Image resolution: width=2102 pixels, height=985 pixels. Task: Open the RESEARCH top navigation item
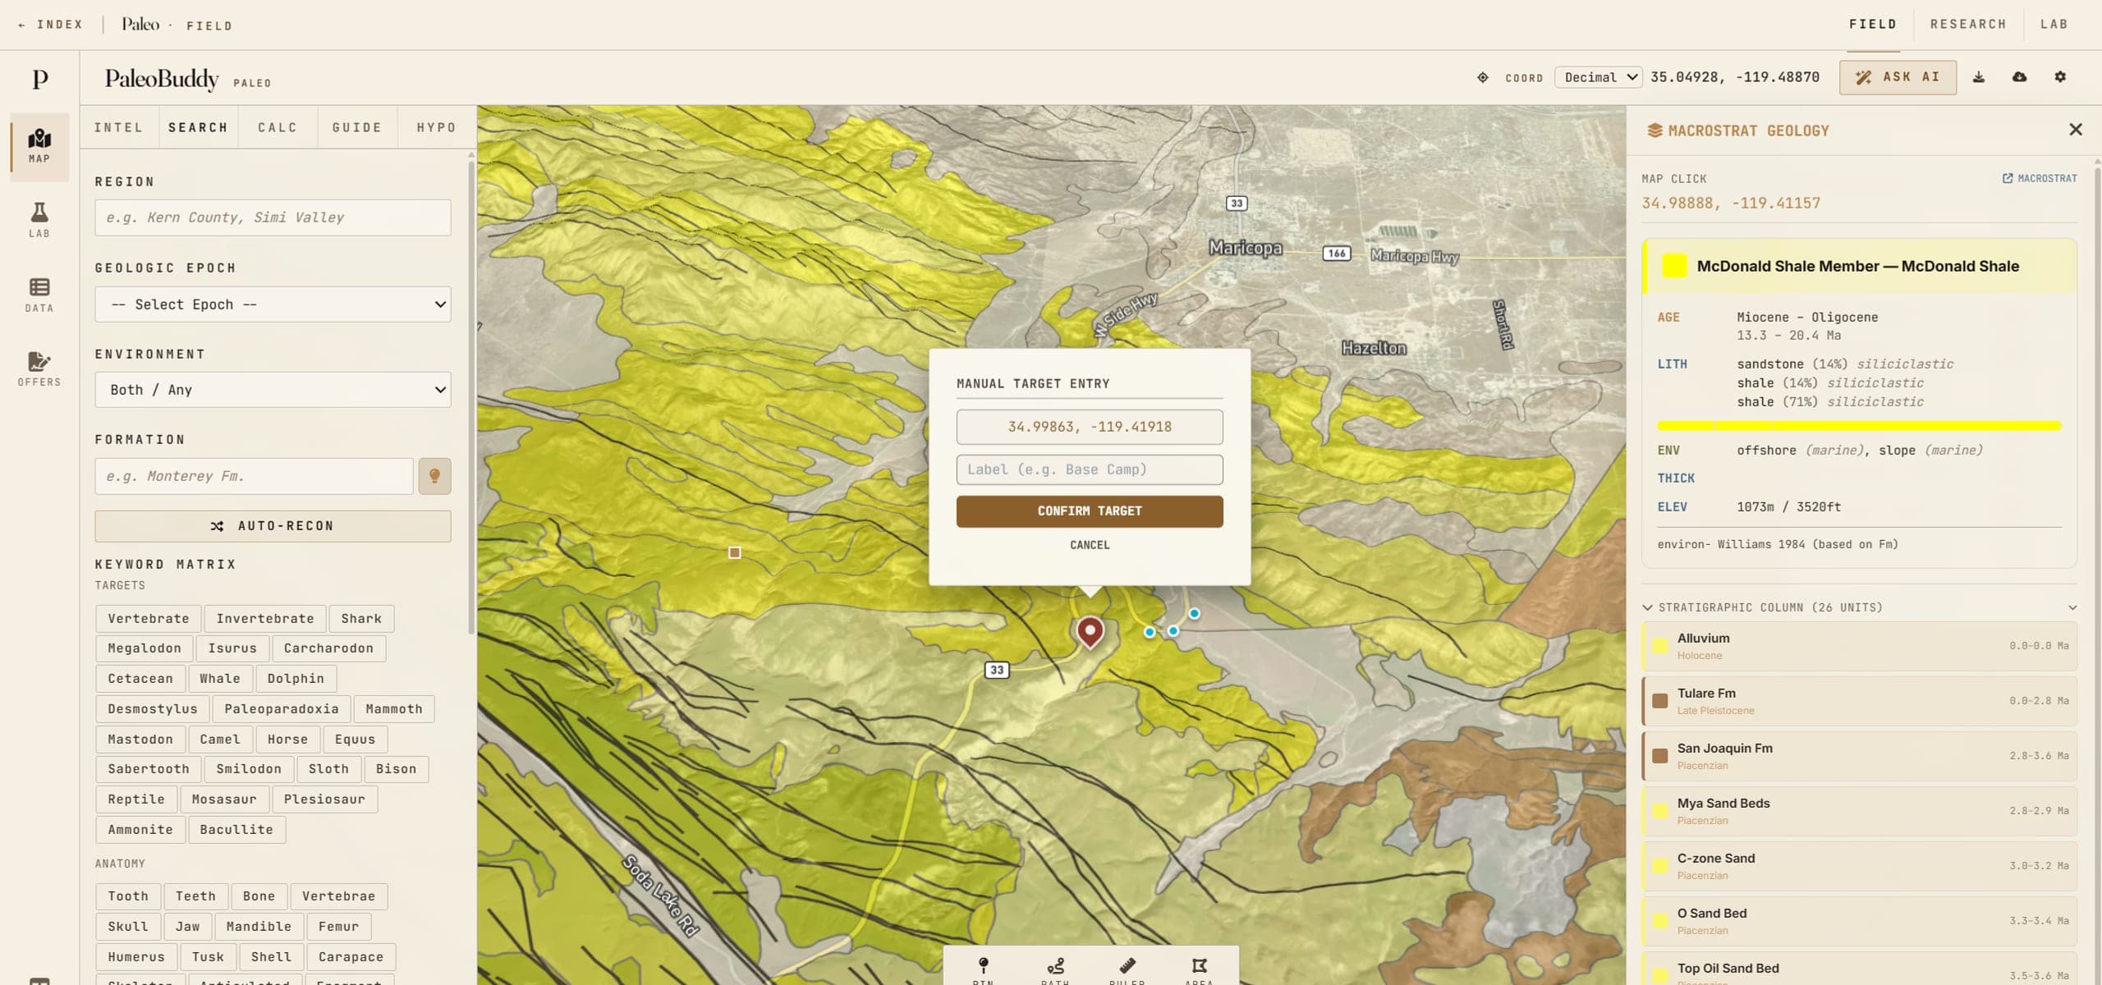[1968, 24]
